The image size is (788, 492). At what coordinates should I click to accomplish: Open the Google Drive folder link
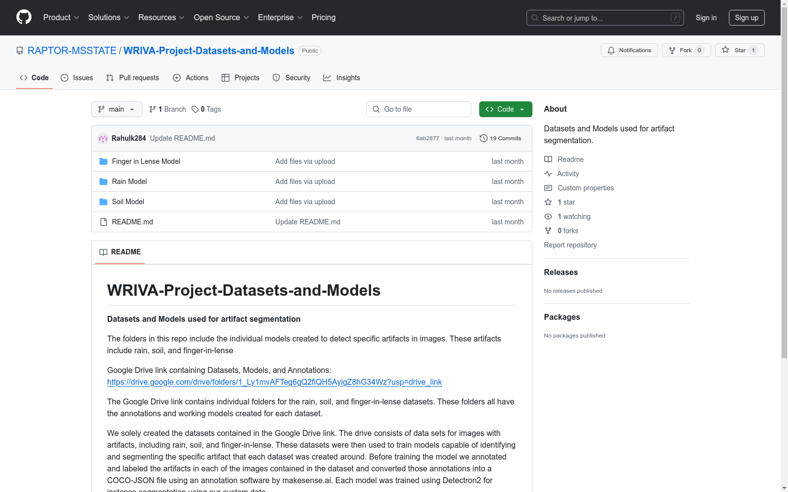tap(274, 382)
